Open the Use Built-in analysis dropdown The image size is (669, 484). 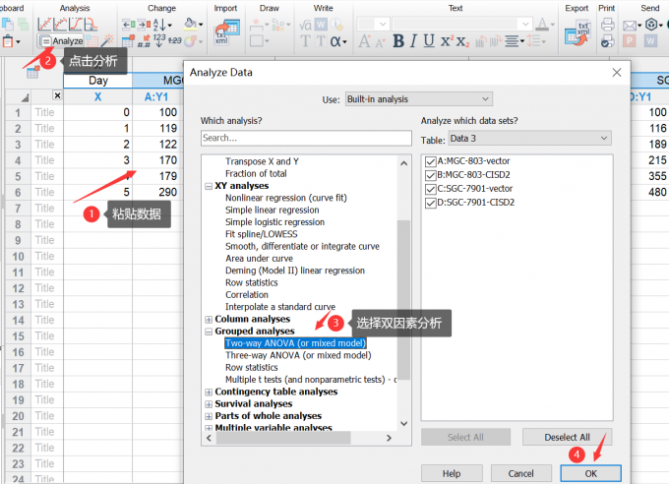point(417,99)
